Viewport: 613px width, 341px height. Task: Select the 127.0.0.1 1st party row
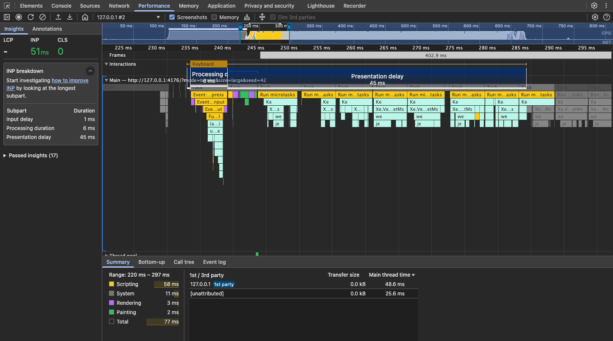point(304,284)
